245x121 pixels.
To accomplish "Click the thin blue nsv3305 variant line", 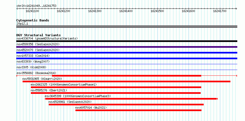I will pos(127,70).
